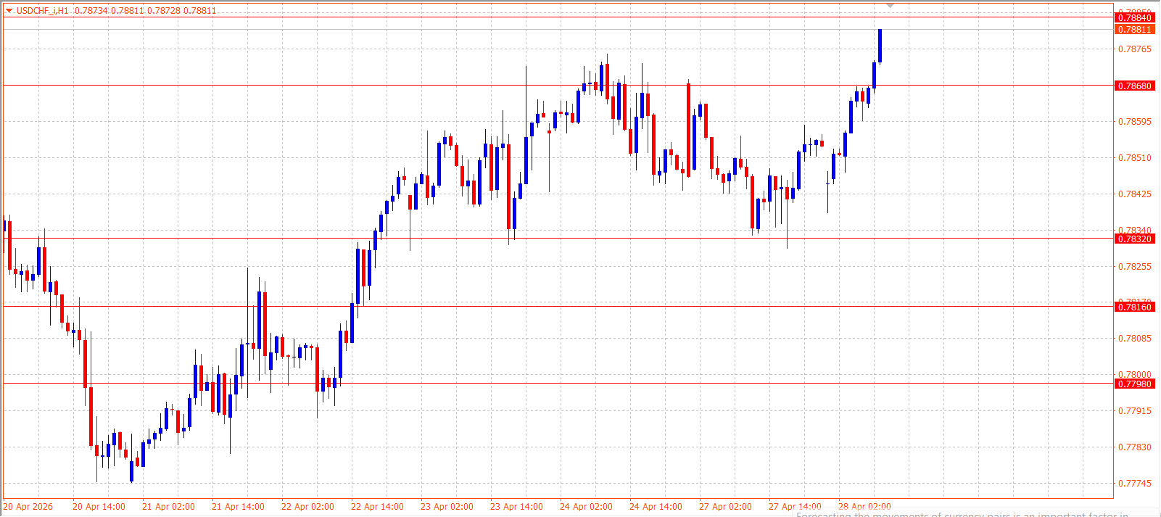The width and height of the screenshot is (1161, 517).
Task: Click the 0.78085 price scale value
Action: pyautogui.click(x=1135, y=339)
